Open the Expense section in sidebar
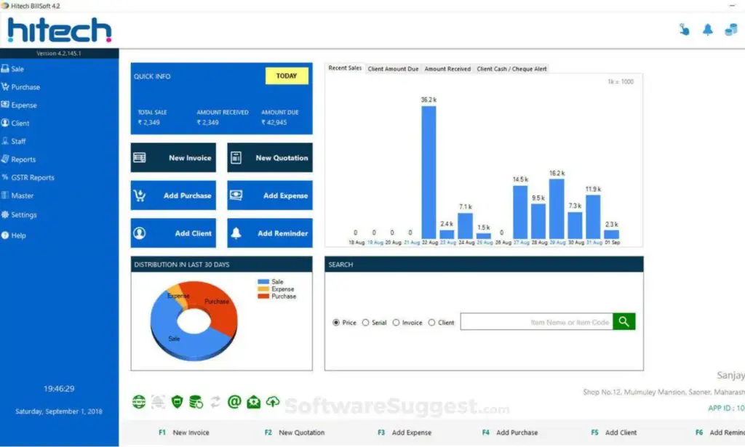 pyautogui.click(x=19, y=105)
